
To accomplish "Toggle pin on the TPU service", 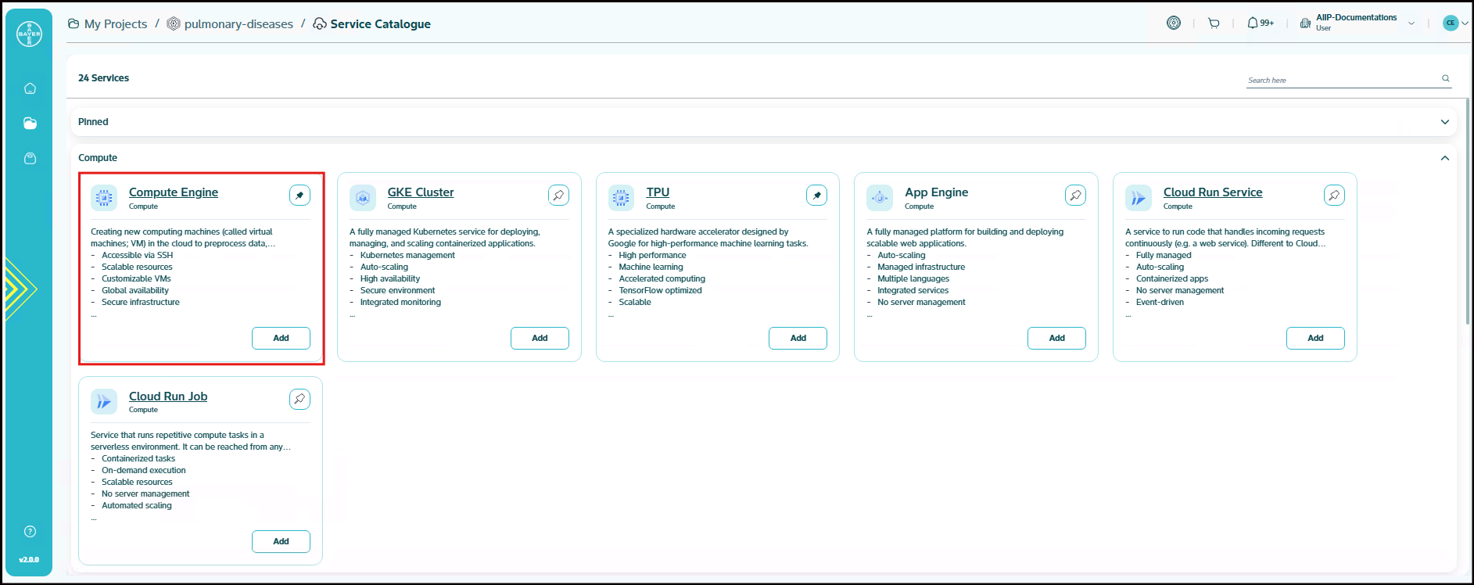I will click(x=816, y=196).
